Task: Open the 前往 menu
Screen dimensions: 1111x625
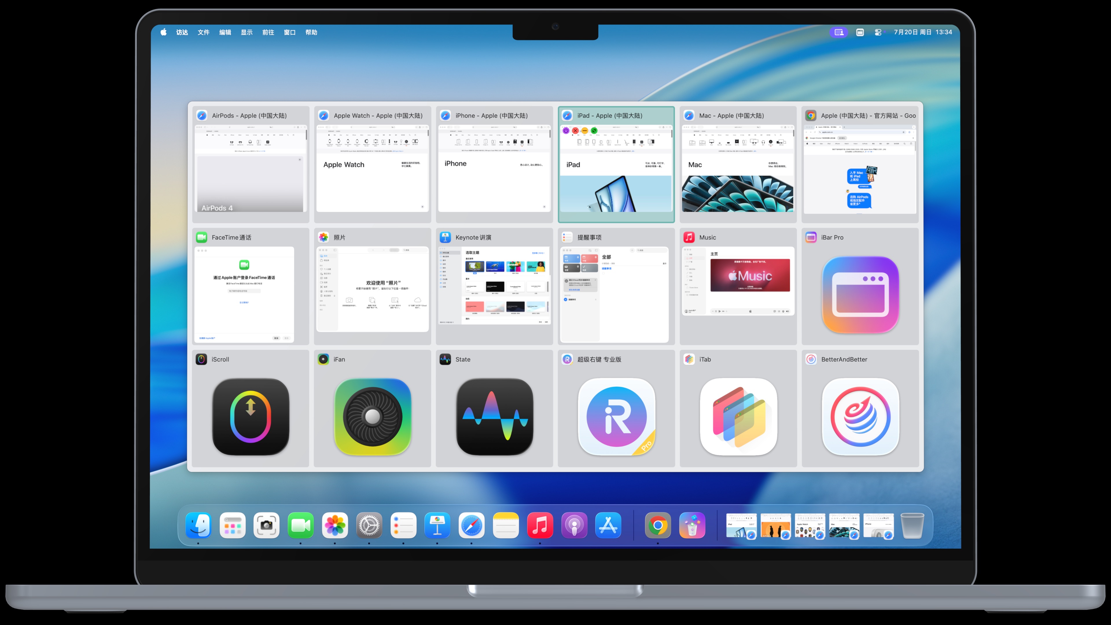Action: [x=268, y=32]
